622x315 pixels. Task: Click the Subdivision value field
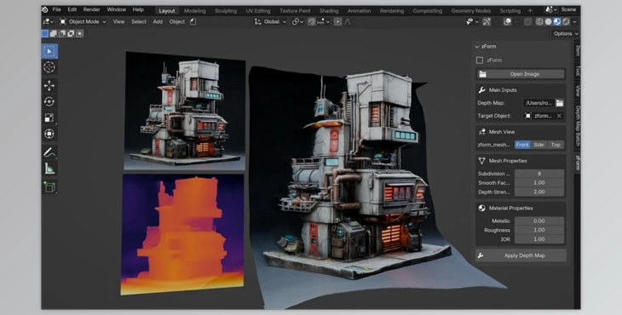tap(539, 174)
